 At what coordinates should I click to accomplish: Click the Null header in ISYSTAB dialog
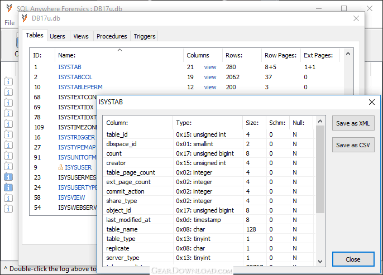[301, 123]
